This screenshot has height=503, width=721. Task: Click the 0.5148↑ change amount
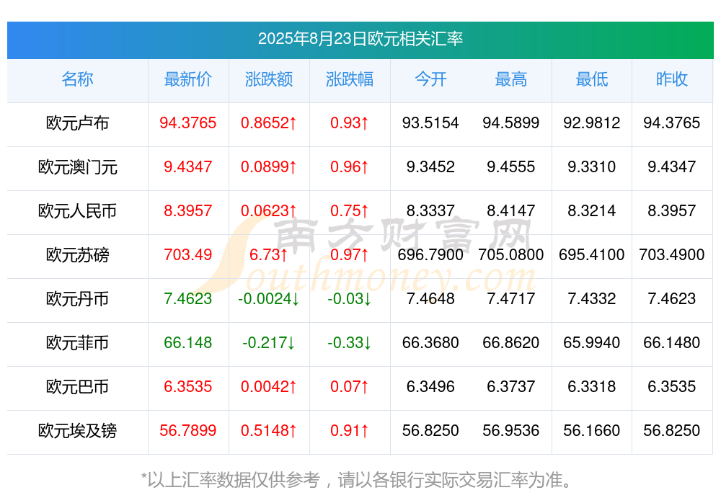click(268, 430)
